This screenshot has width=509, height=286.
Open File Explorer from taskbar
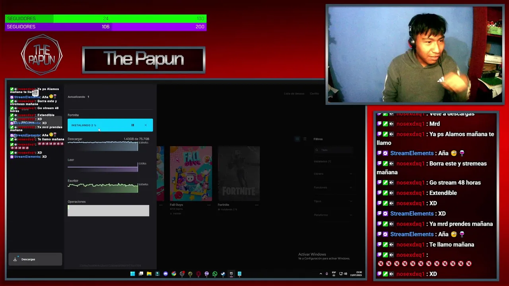[x=149, y=274]
